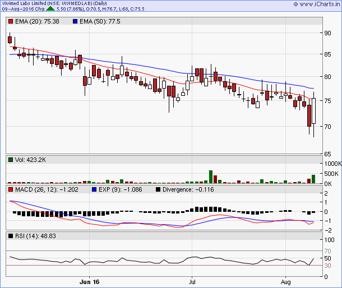342x288 pixels.
Task: Click the 80 price axis label
Action: point(327,77)
